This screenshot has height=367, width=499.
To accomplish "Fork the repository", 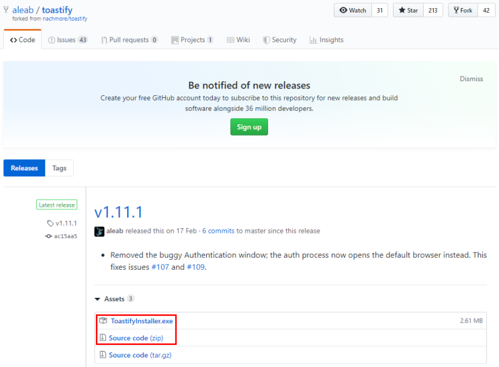I will tap(463, 10).
